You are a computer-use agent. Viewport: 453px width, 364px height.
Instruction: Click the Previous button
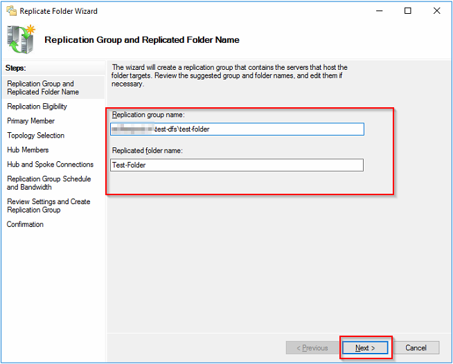click(312, 347)
